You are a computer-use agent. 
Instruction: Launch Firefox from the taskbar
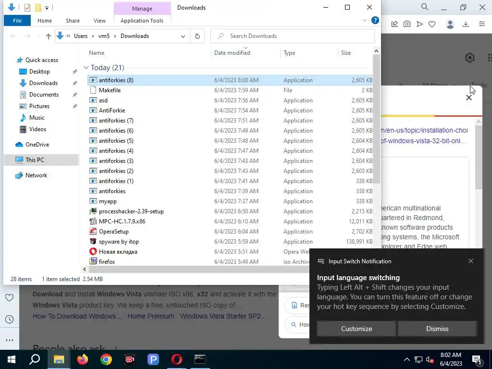point(83,359)
